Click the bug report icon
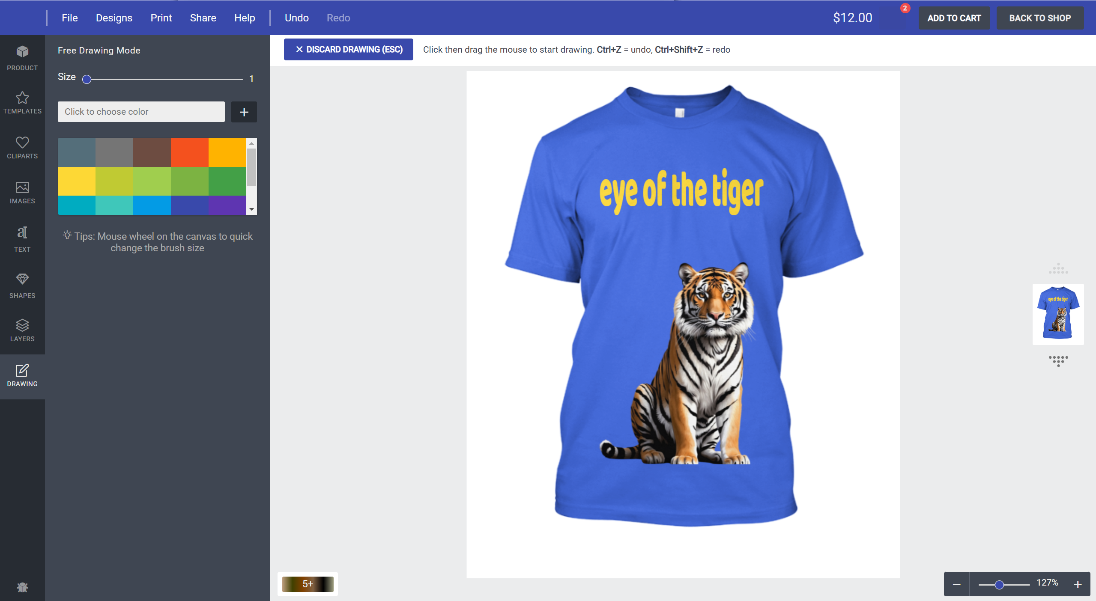1096x601 pixels. [22, 587]
